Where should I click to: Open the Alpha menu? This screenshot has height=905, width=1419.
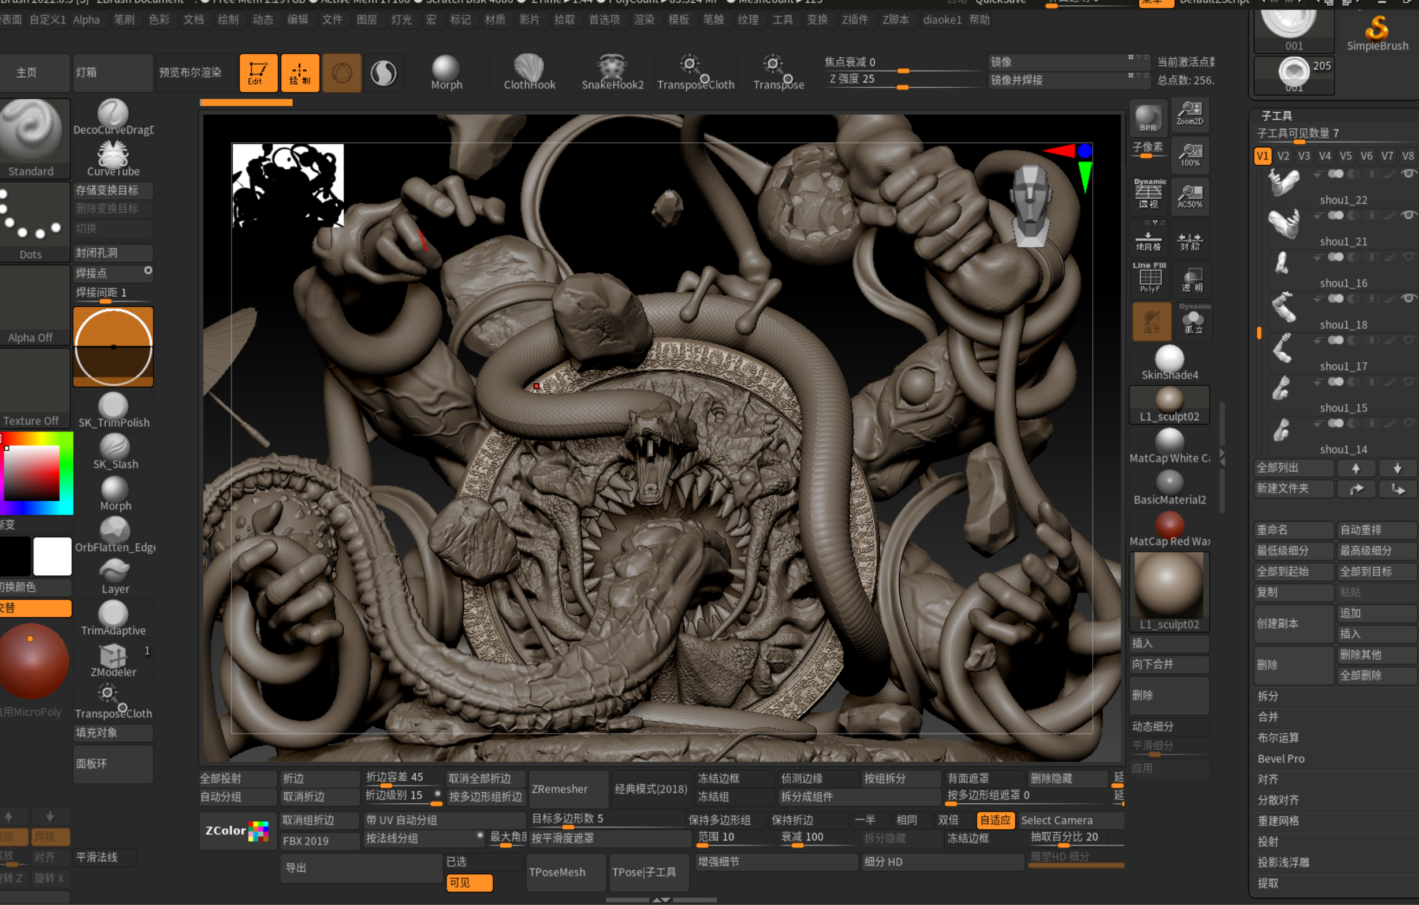point(86,20)
